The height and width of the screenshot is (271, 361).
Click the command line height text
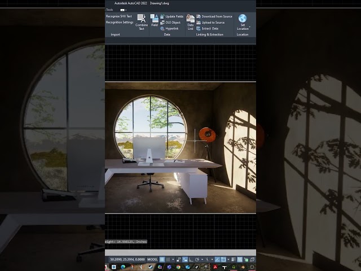126,242
